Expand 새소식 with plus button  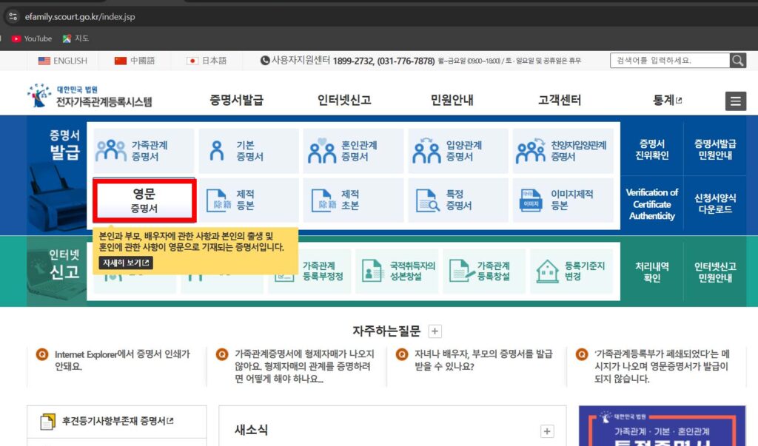pyautogui.click(x=547, y=431)
